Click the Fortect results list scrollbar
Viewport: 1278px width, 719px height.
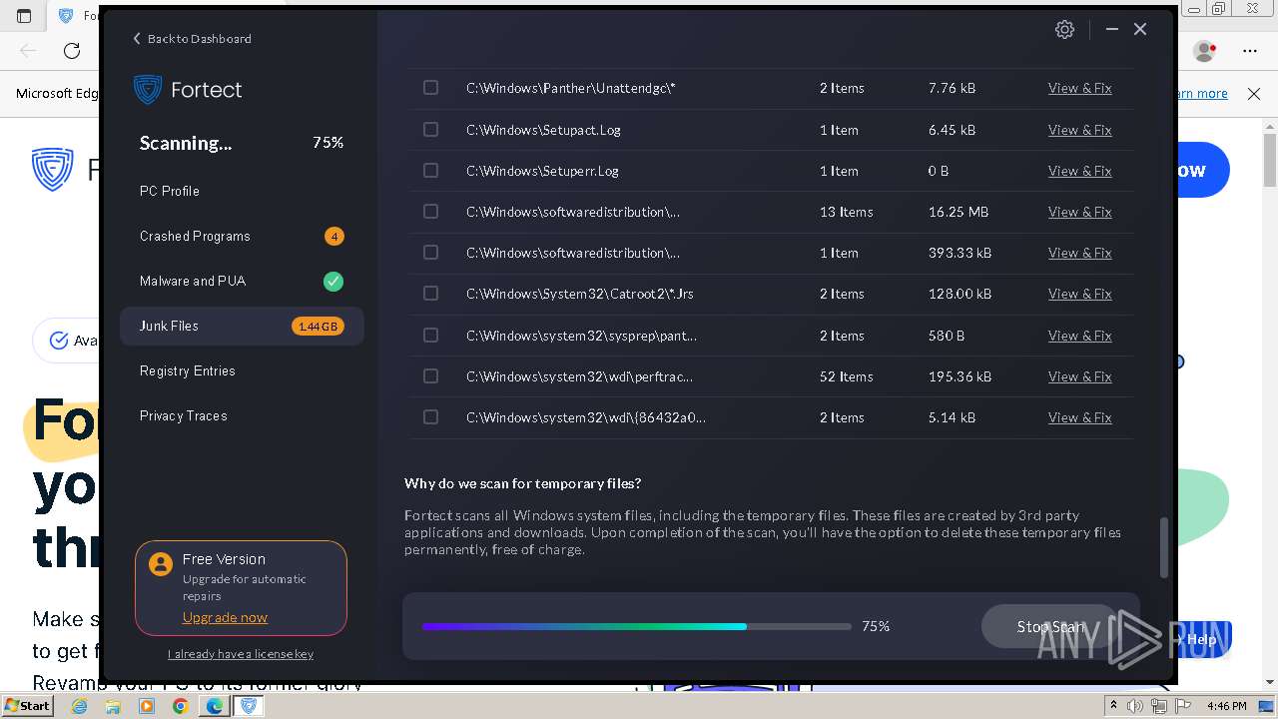click(x=1163, y=547)
